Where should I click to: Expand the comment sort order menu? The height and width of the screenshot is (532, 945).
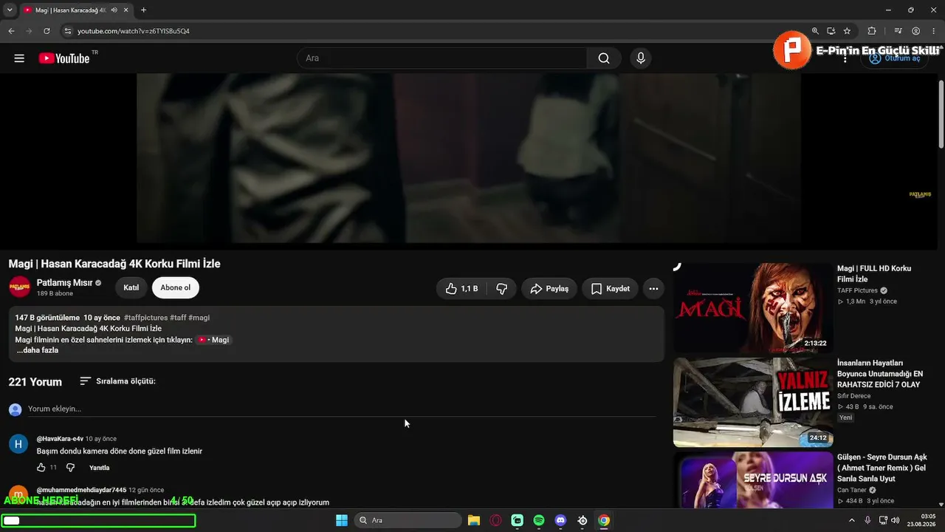[117, 381]
